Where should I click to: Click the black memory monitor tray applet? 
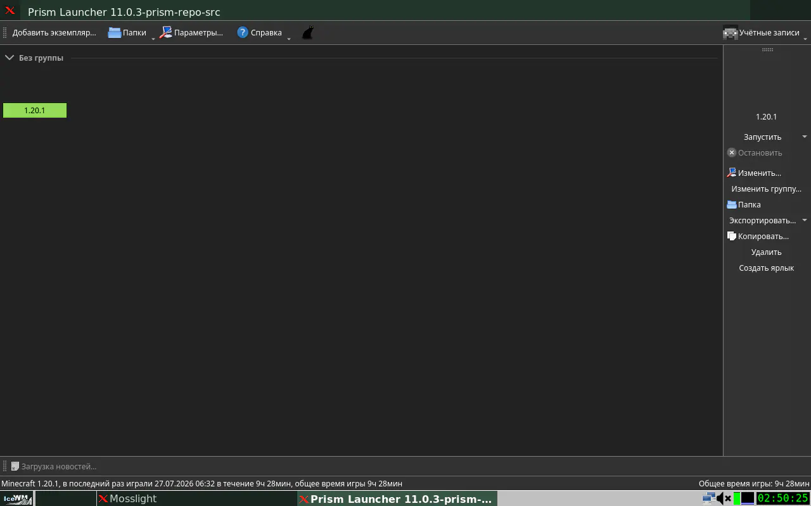point(748,498)
